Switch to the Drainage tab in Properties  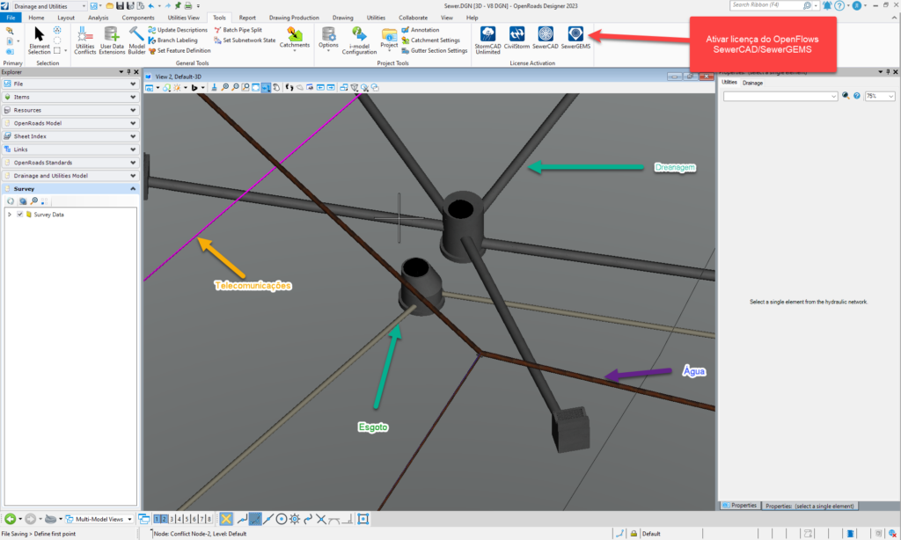[752, 83]
